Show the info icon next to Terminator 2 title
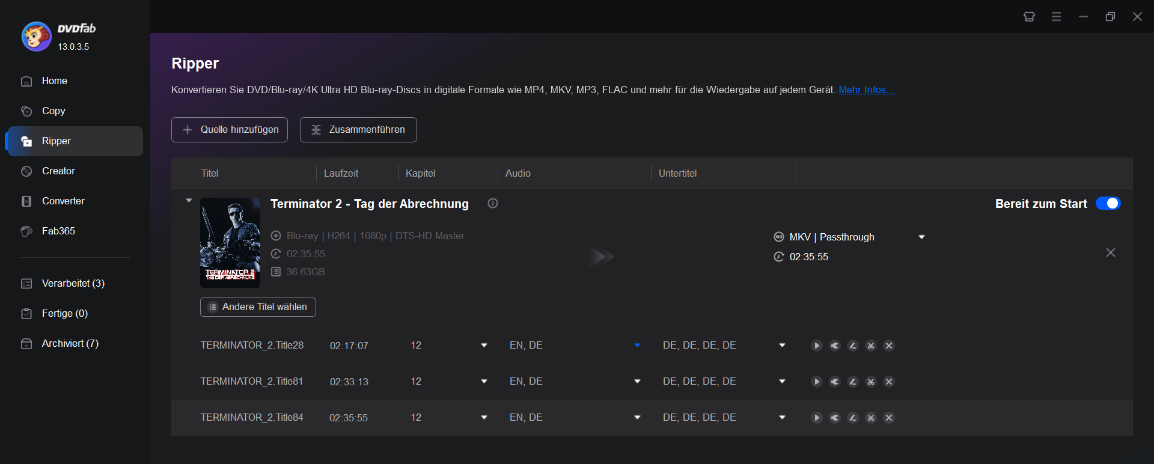Viewport: 1154px width, 464px height. (x=493, y=203)
